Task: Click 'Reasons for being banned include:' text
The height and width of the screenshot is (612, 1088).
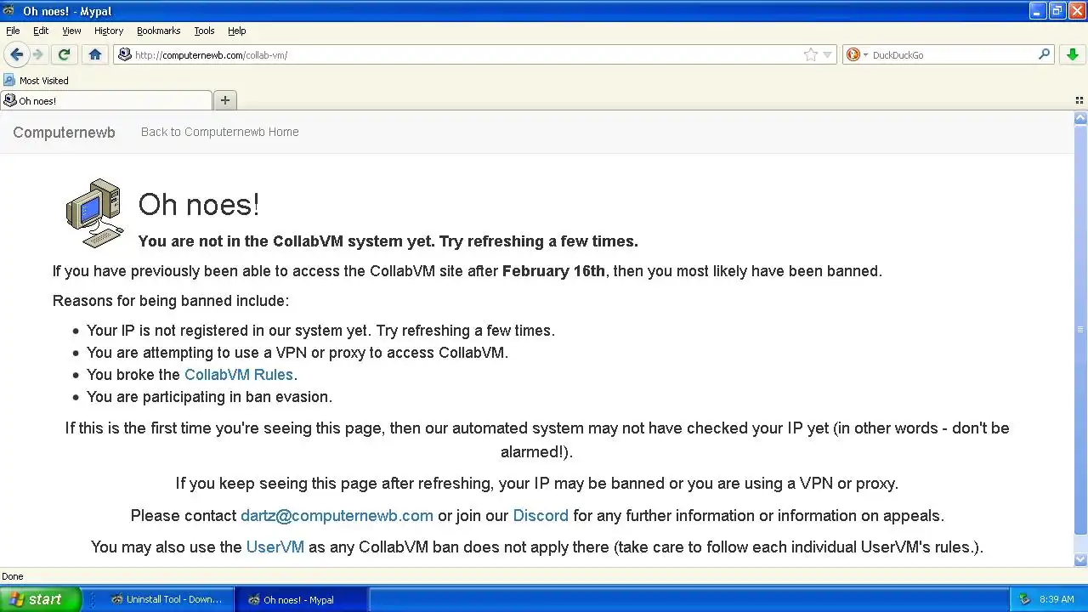Action: 171,301
